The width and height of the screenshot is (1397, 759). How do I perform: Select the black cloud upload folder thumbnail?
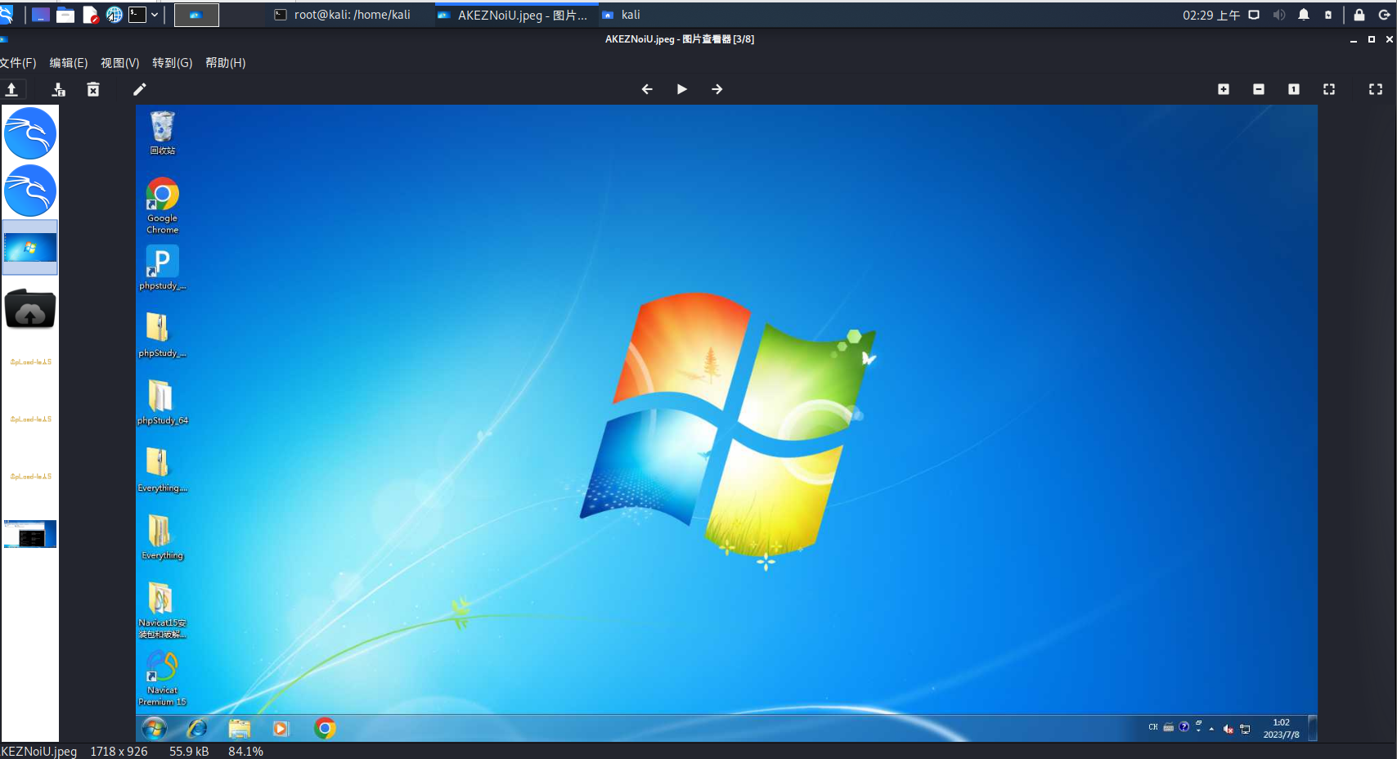30,309
